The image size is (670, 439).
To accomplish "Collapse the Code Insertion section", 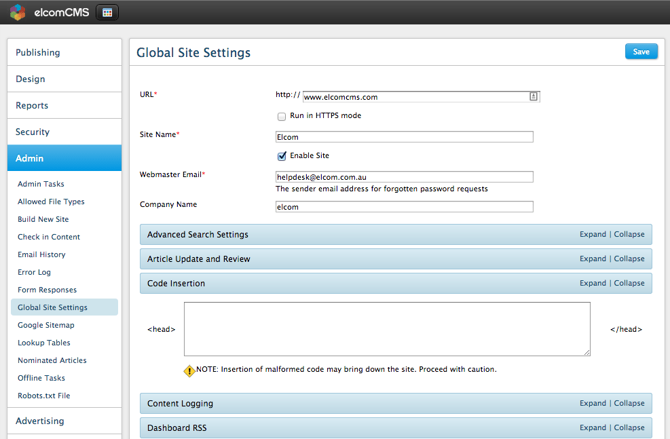I will point(629,283).
